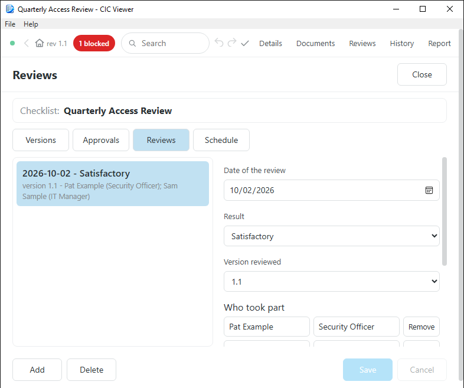Open the History section
464x388 pixels.
pyautogui.click(x=401, y=44)
